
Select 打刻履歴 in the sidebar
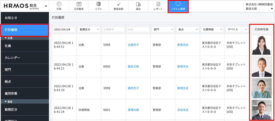click(24, 30)
